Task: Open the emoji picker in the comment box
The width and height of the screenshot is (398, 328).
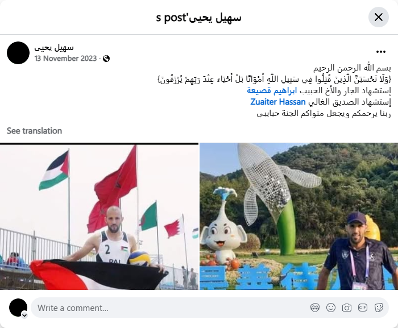Action: (331, 308)
